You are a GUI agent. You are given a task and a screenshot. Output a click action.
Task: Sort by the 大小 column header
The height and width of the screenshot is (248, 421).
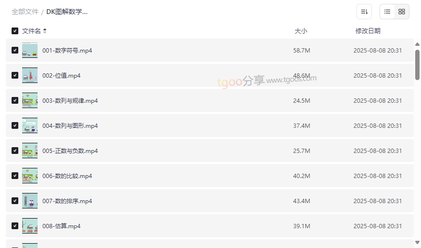(301, 31)
